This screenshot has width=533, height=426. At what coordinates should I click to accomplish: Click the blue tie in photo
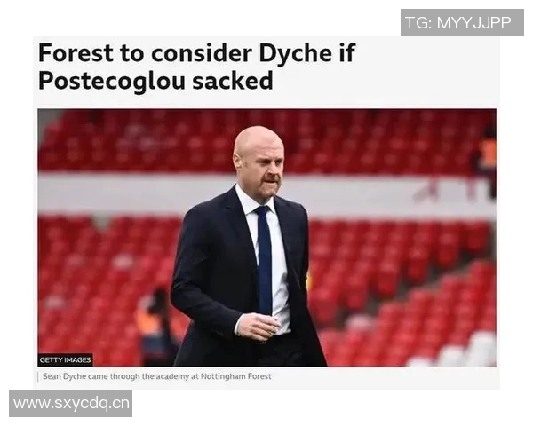point(265,260)
